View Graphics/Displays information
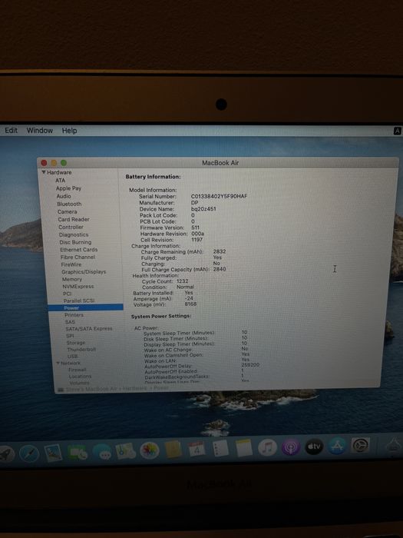This screenshot has width=403, height=538. click(84, 272)
